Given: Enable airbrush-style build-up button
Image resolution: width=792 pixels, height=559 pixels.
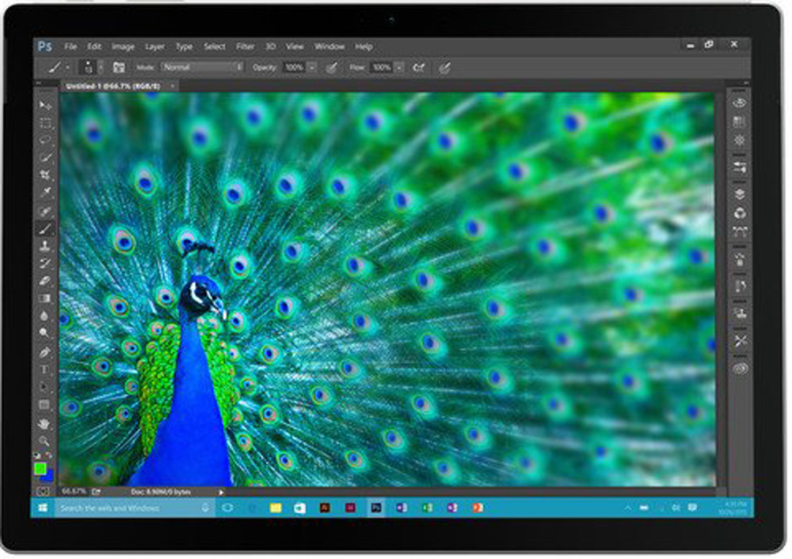Looking at the screenshot, I should pos(419,68).
